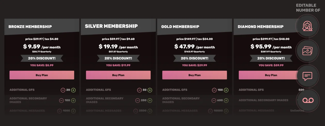Increase Bronze additional GFS with plus
Viewport: 325px width, 126px height.
point(73,90)
